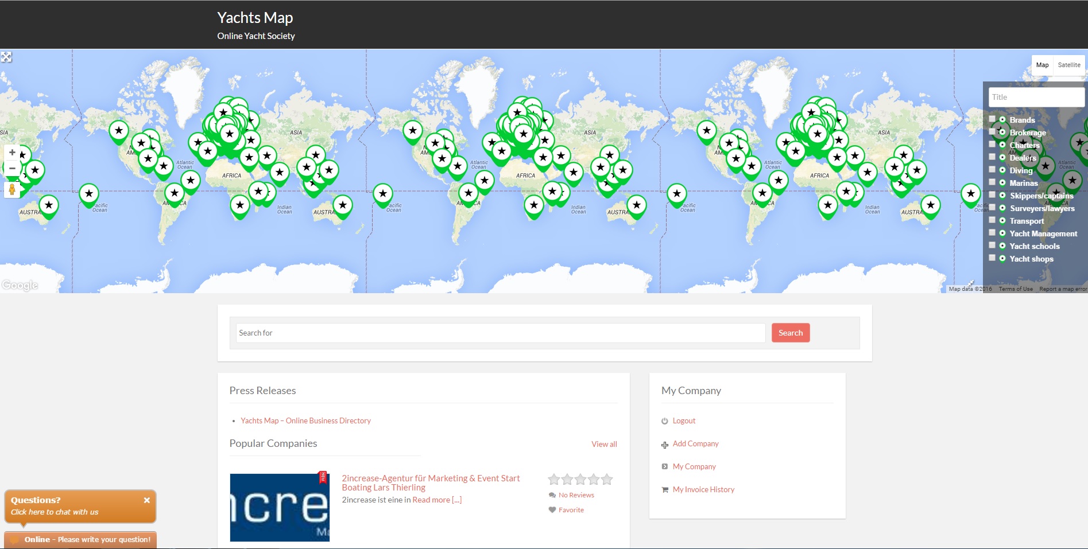1088x549 pixels.
Task: Click the Google logo on map
Action: coord(20,285)
